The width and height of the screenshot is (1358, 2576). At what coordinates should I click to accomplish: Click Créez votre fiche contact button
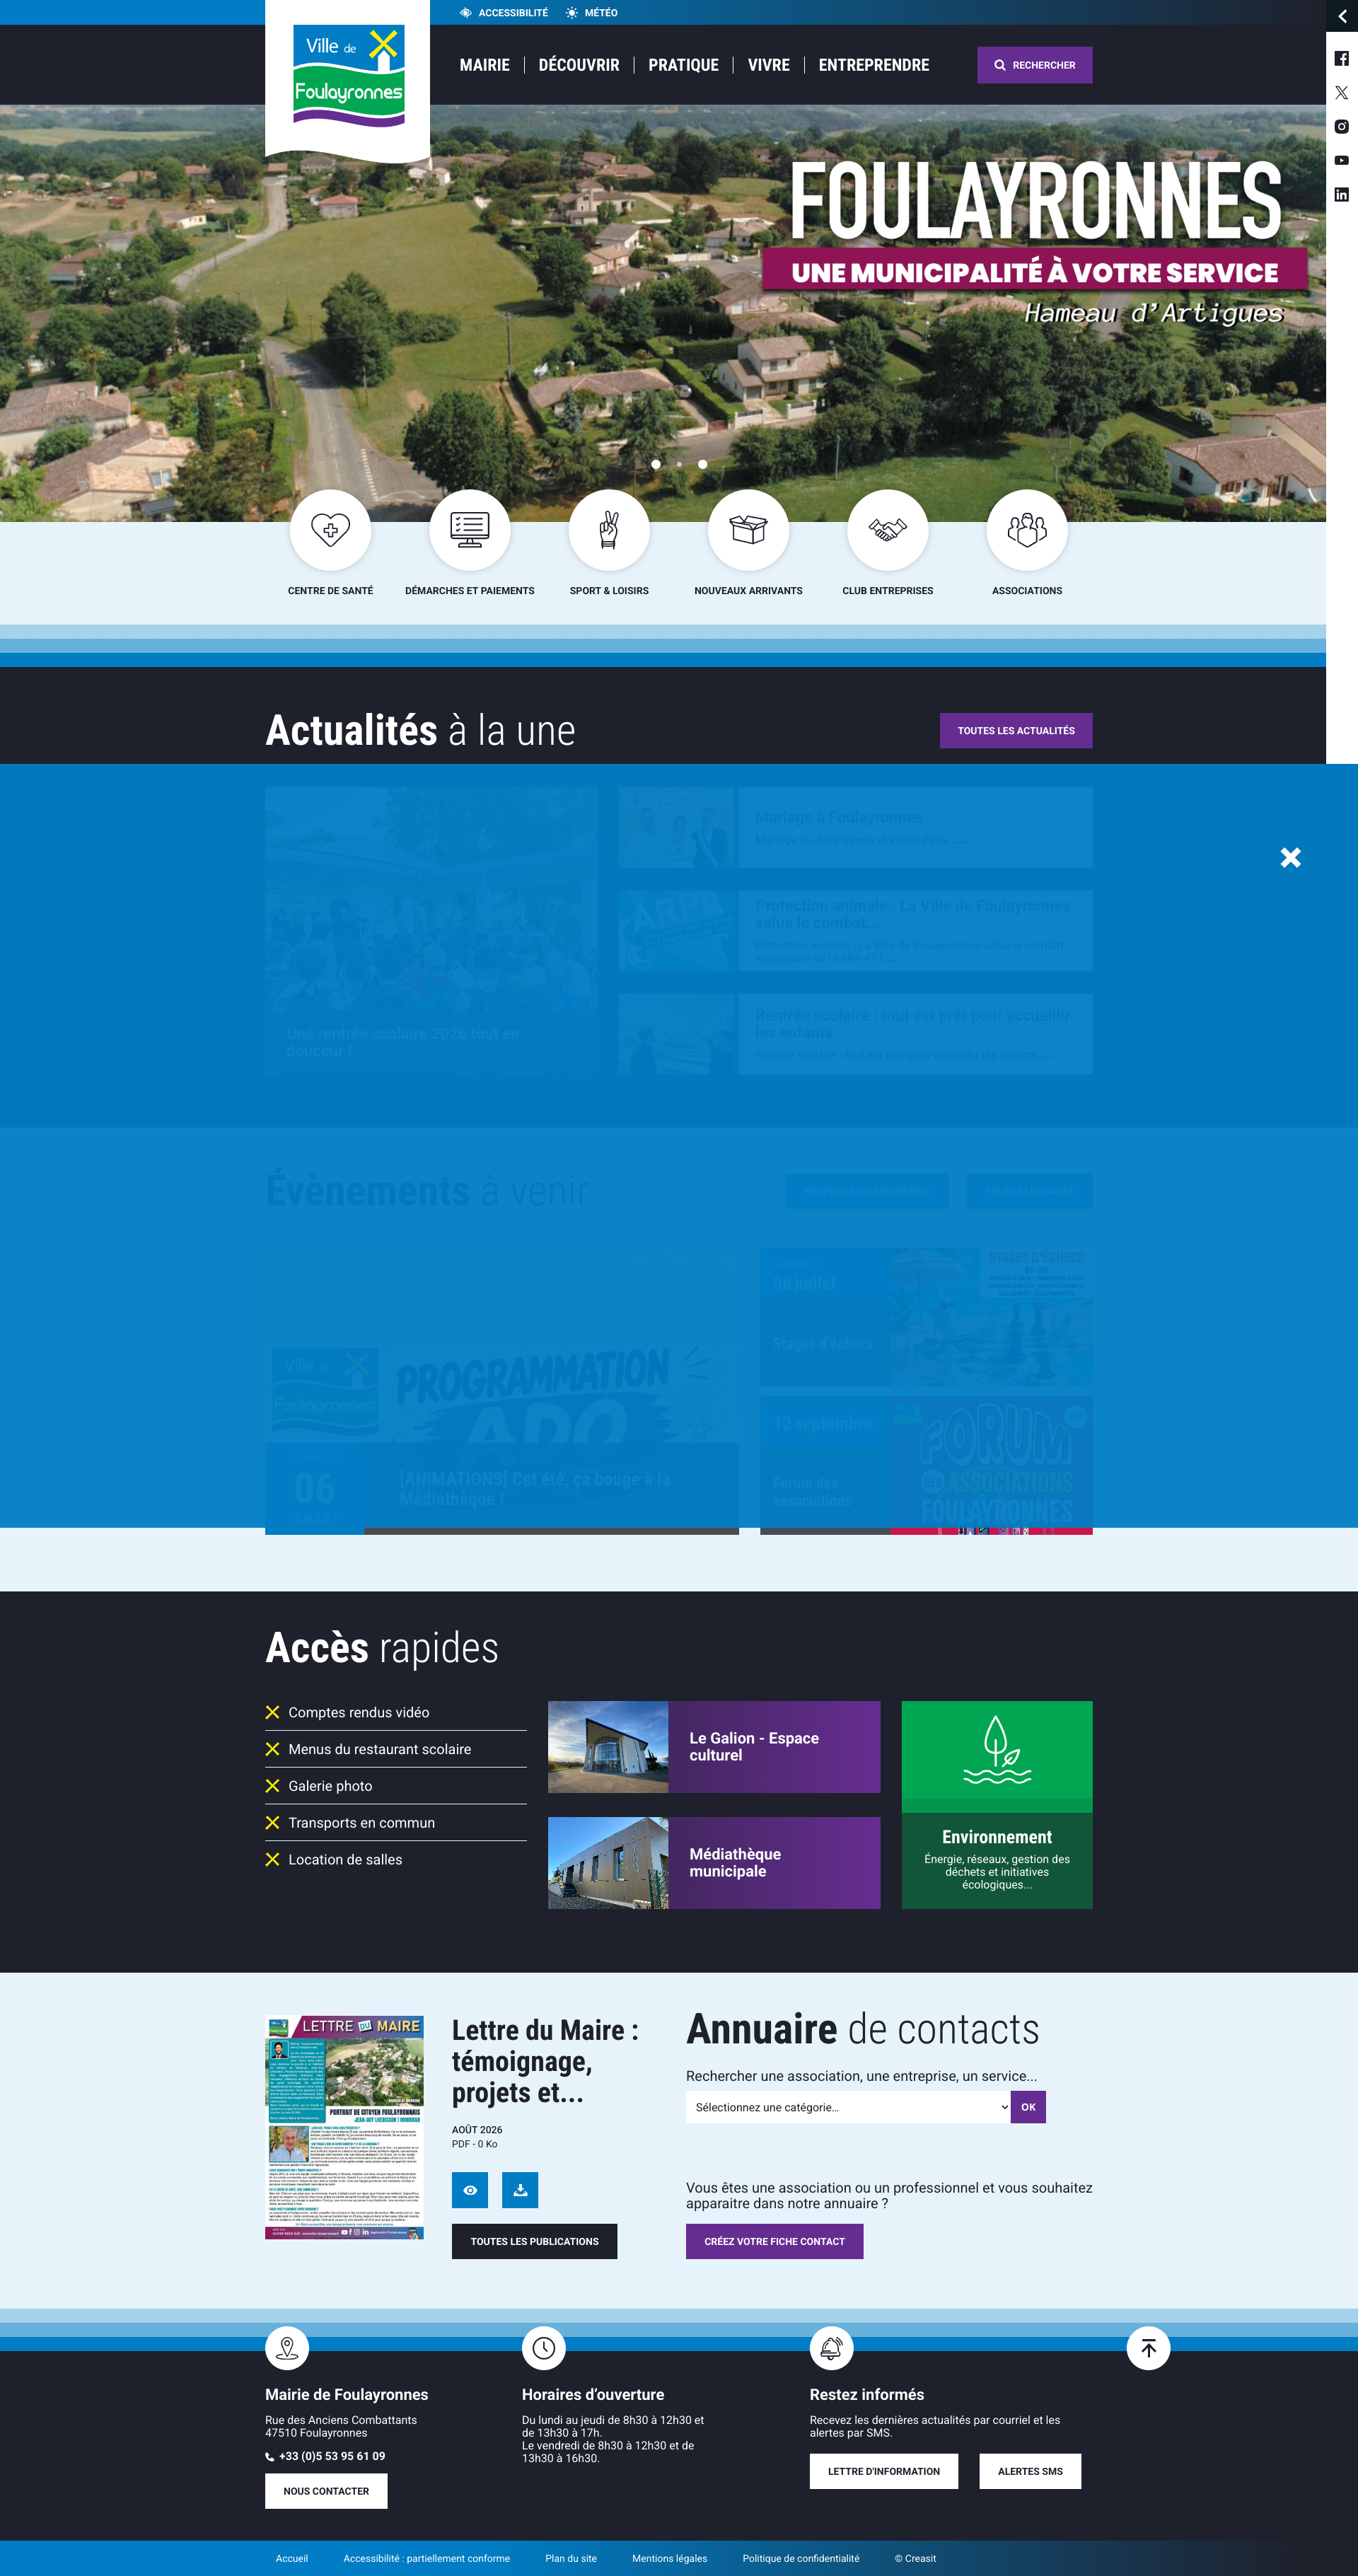coord(775,2241)
